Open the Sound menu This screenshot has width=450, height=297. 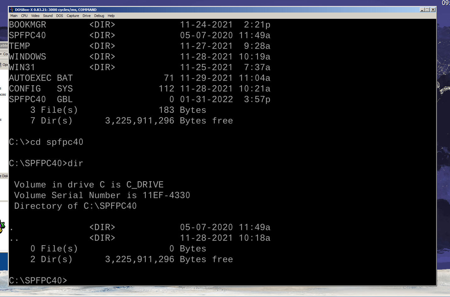coord(48,16)
